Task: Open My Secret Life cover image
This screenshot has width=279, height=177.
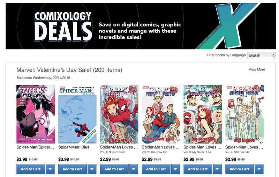Action: click(203, 114)
